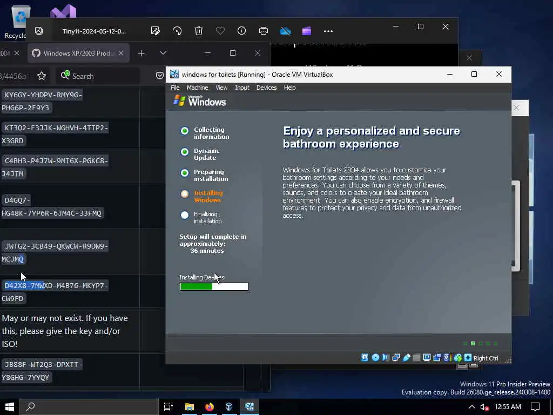This screenshot has height=415, width=553.
Task: Click the Print icon in Photos
Action: [264, 31]
